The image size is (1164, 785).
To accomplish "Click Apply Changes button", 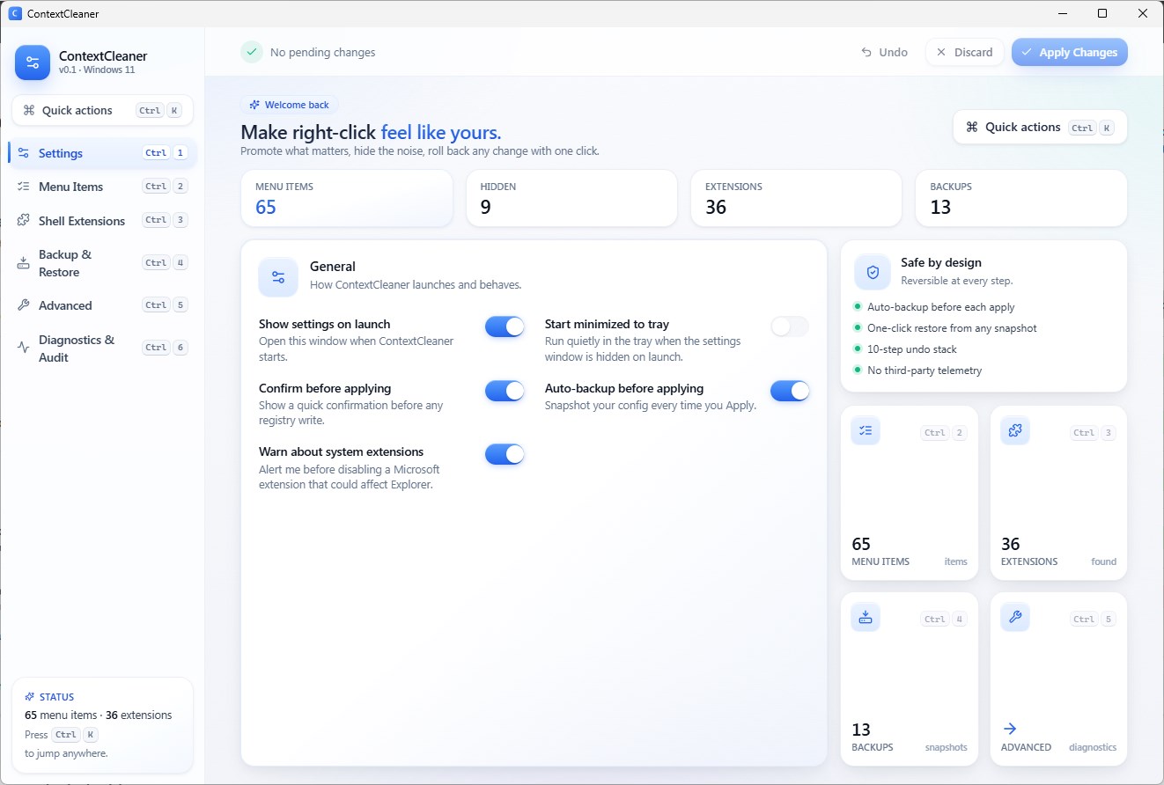I will point(1070,52).
